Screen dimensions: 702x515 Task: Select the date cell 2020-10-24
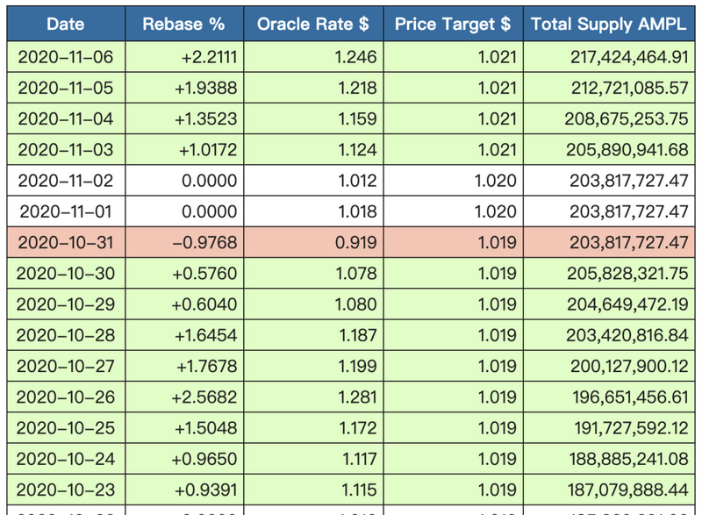point(66,458)
